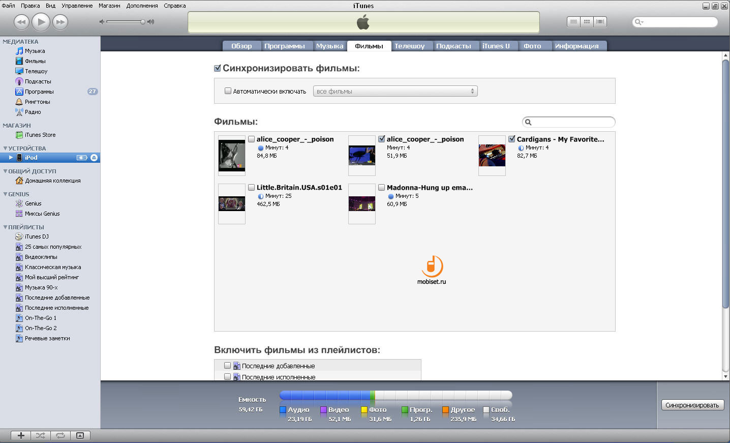Screen dimensions: 730x443
Task: Click the Next track forward button
Action: [x=60, y=22]
